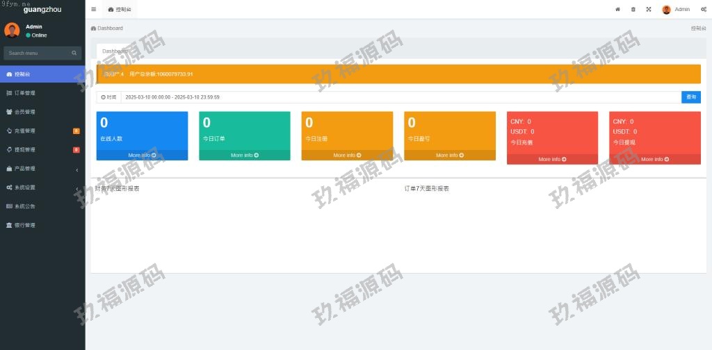712x350 pixels.
Task: Click the red badge on 提现管理
Action: tap(76, 150)
